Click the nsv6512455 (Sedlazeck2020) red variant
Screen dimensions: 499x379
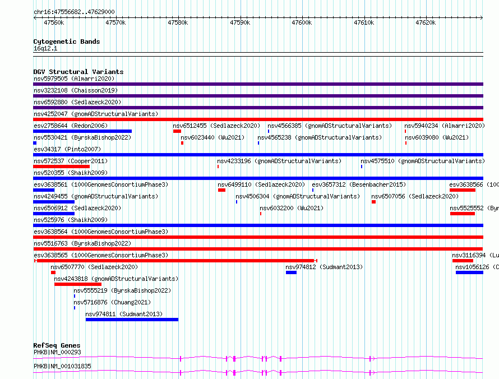(x=177, y=131)
